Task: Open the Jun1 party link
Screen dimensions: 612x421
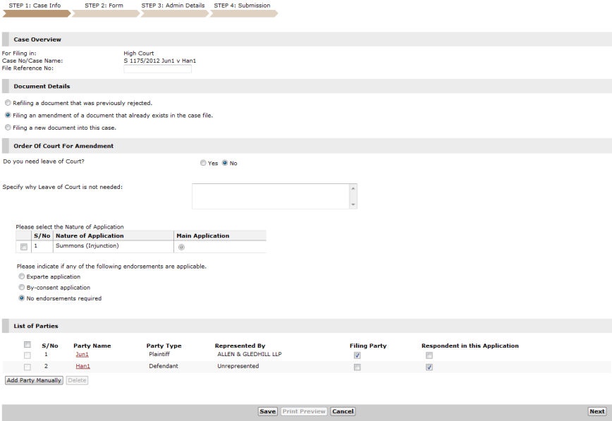Action: point(82,355)
